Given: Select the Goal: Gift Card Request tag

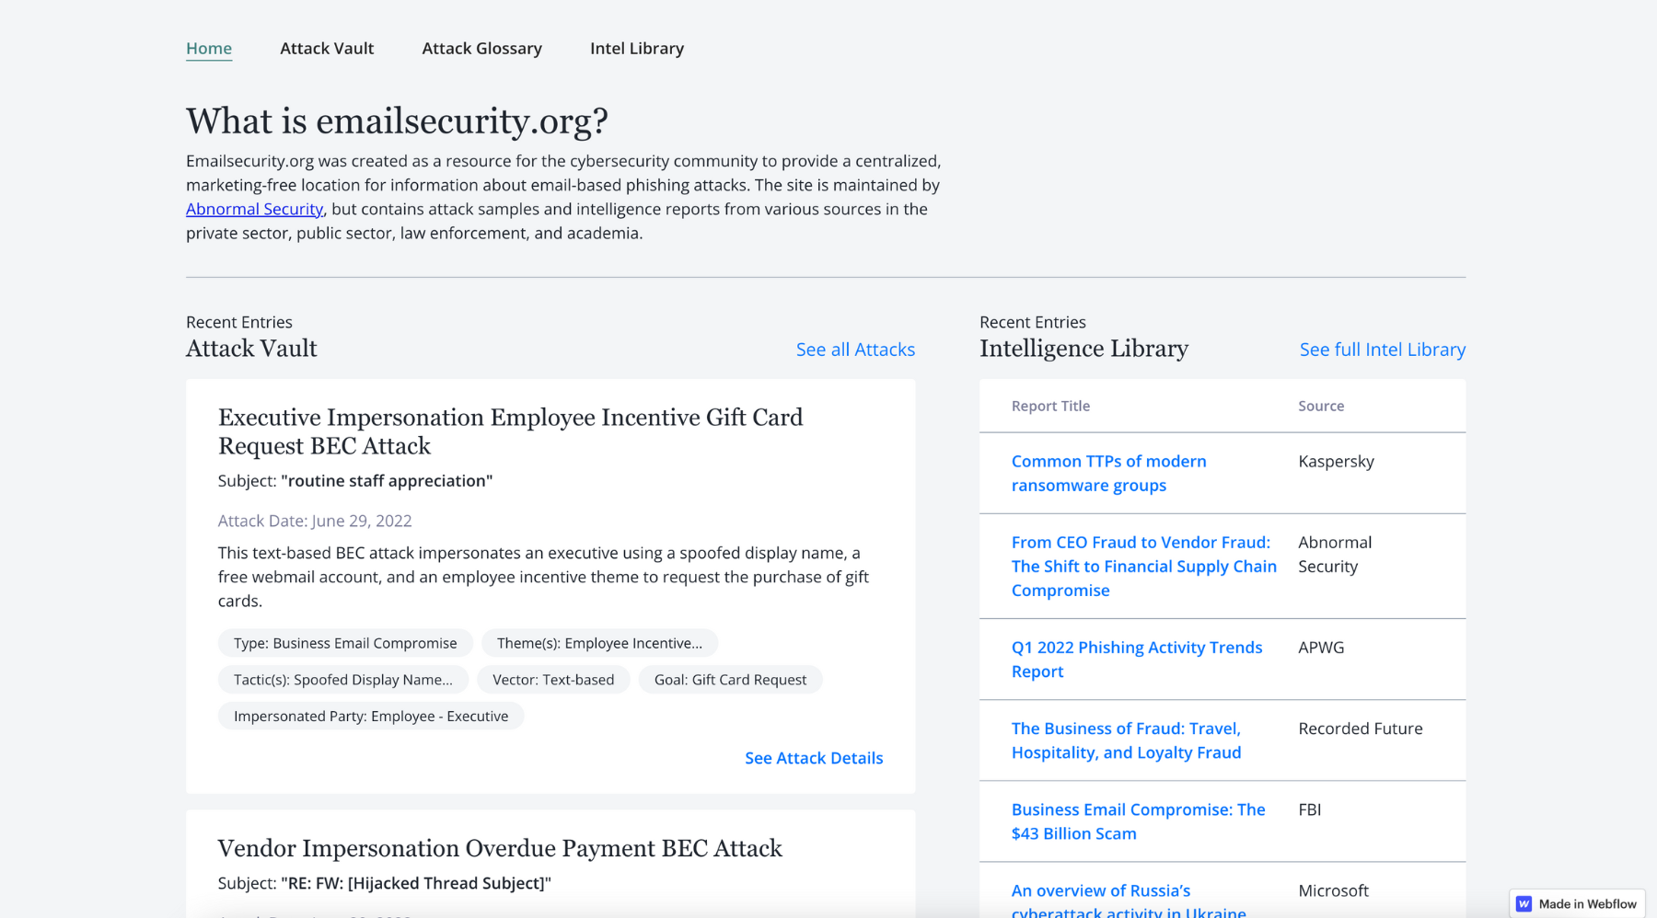Looking at the screenshot, I should click(730, 680).
